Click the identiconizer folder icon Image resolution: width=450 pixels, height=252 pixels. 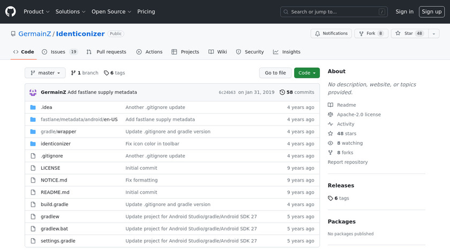33,144
